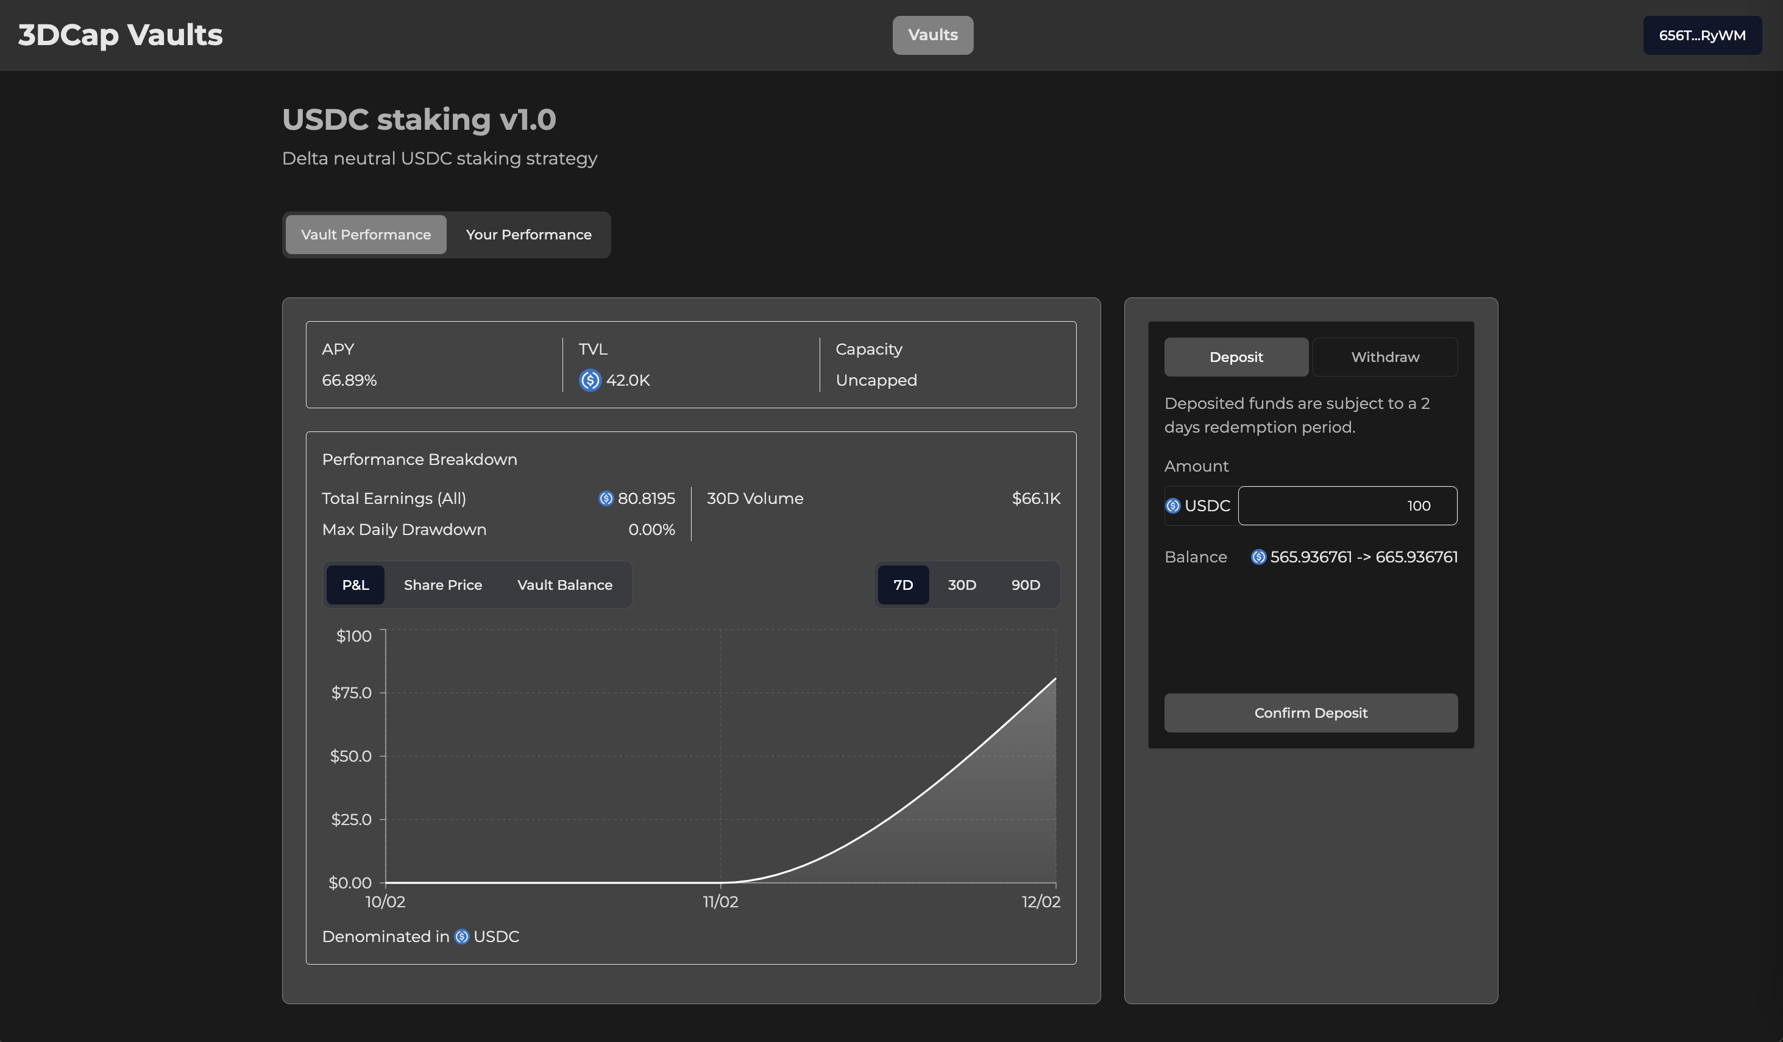Click the 3DCap Vaults logo title
The height and width of the screenshot is (1042, 1783).
120,35
